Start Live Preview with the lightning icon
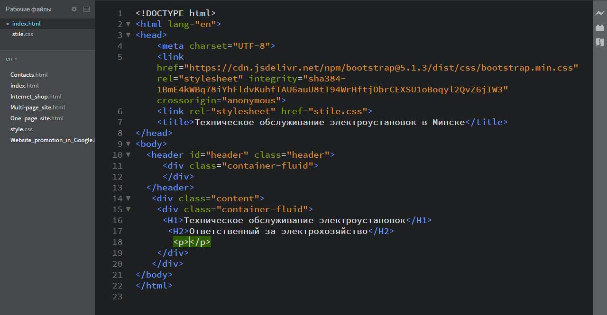 click(600, 13)
